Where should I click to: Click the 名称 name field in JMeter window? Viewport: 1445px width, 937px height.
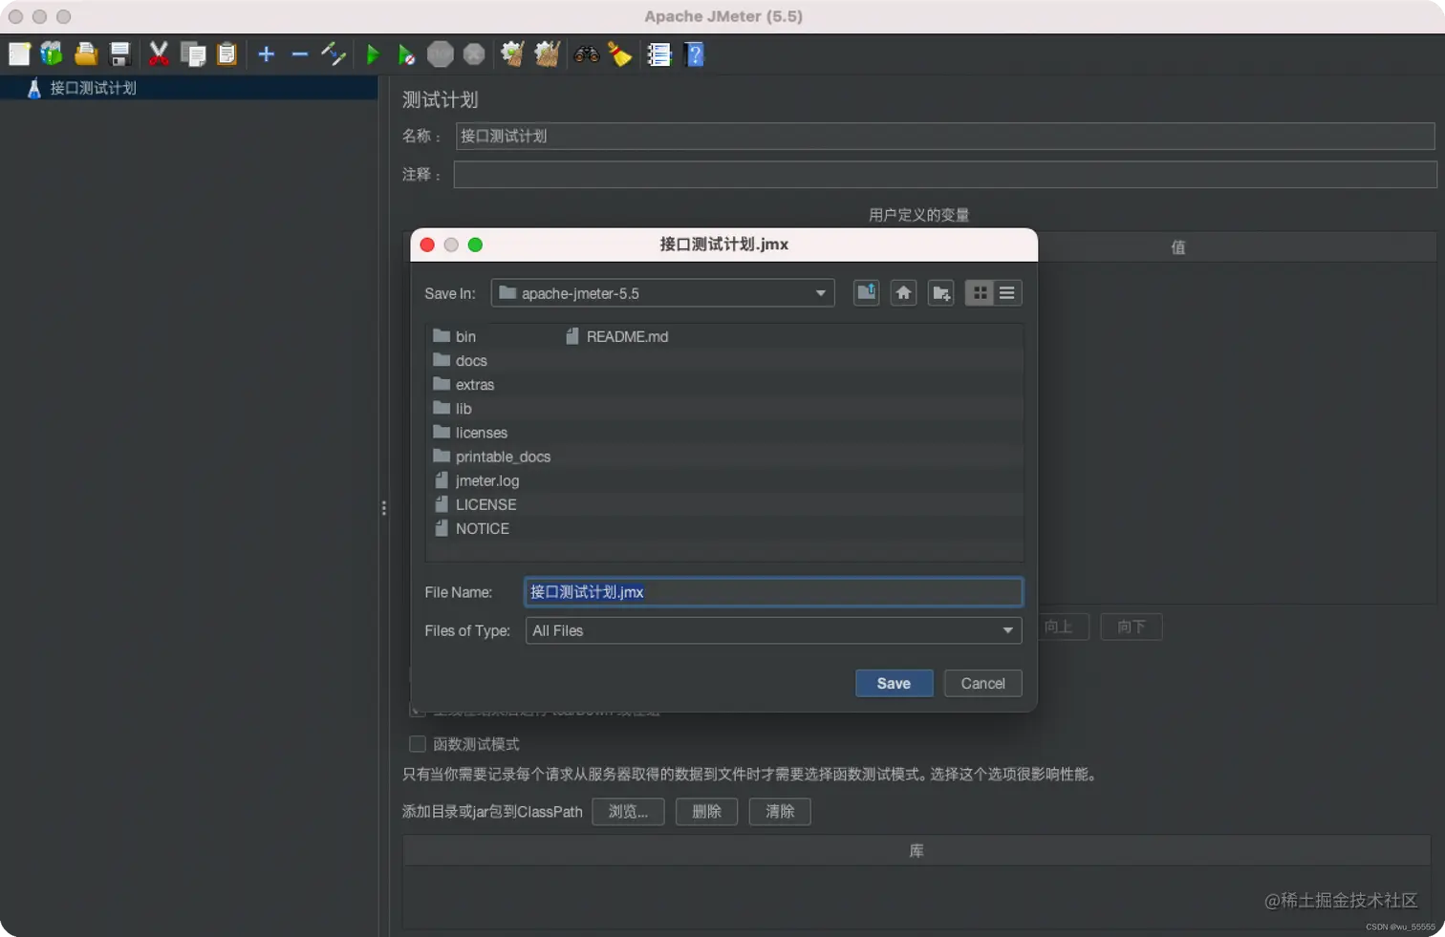pyautogui.click(x=945, y=136)
